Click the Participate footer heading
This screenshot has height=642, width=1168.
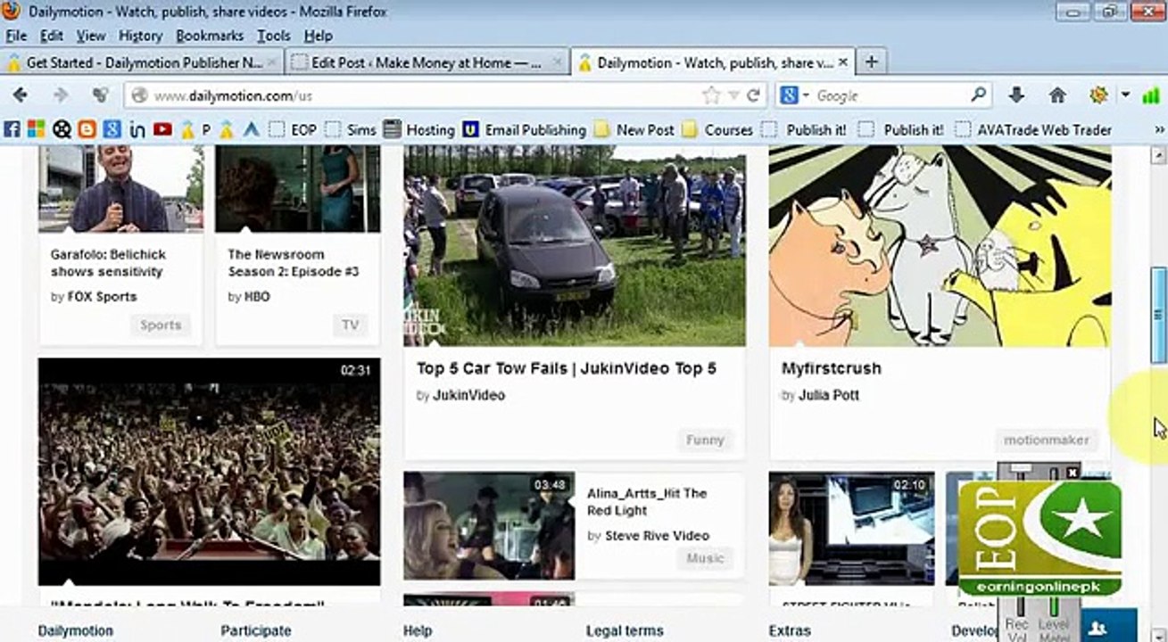pos(256,630)
